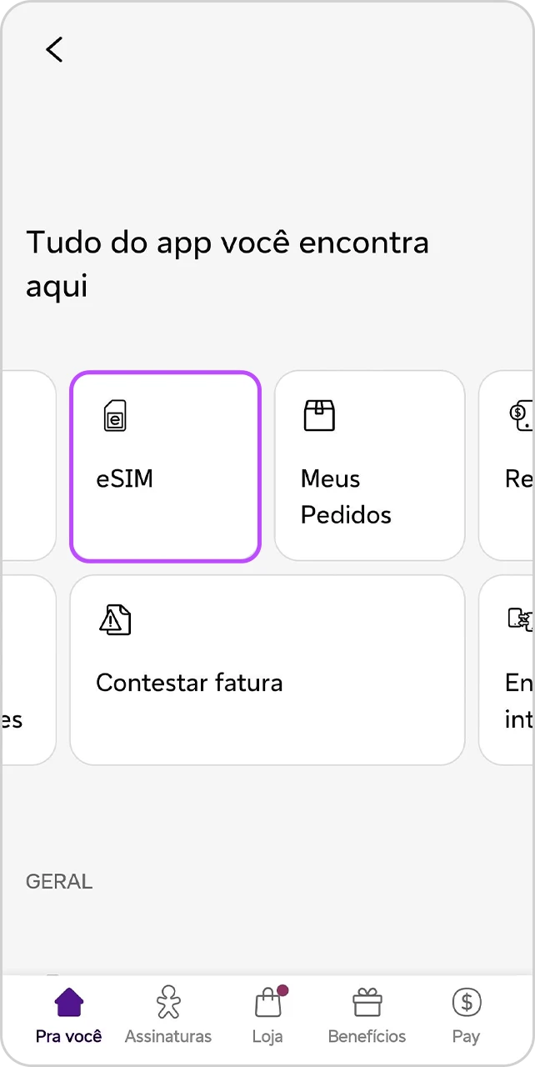Image resolution: width=535 pixels, height=1067 pixels.
Task: Open the Benefícios tab
Action: [x=367, y=1015]
